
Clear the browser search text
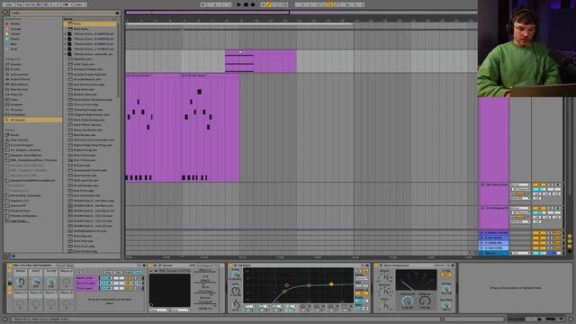[x=117, y=13]
